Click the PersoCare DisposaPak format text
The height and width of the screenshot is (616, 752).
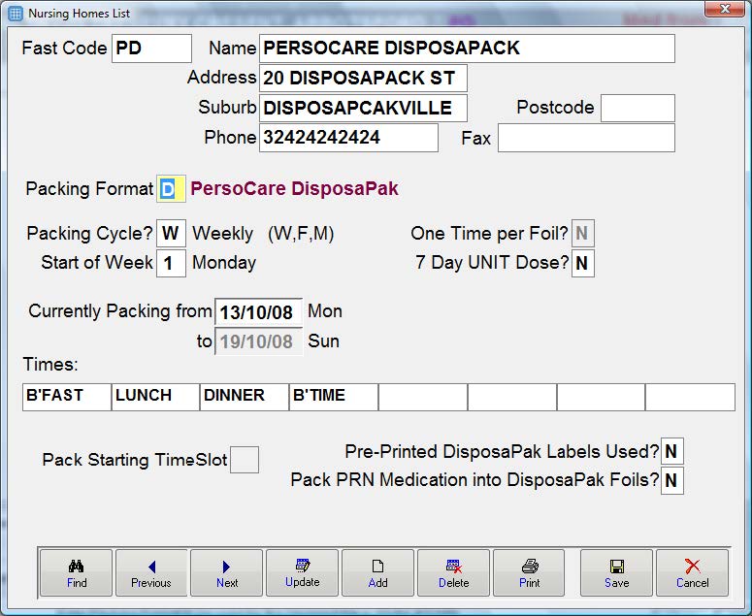point(294,188)
